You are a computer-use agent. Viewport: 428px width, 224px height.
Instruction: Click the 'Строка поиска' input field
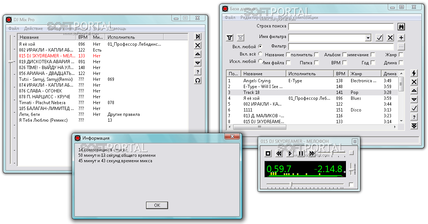341,26
